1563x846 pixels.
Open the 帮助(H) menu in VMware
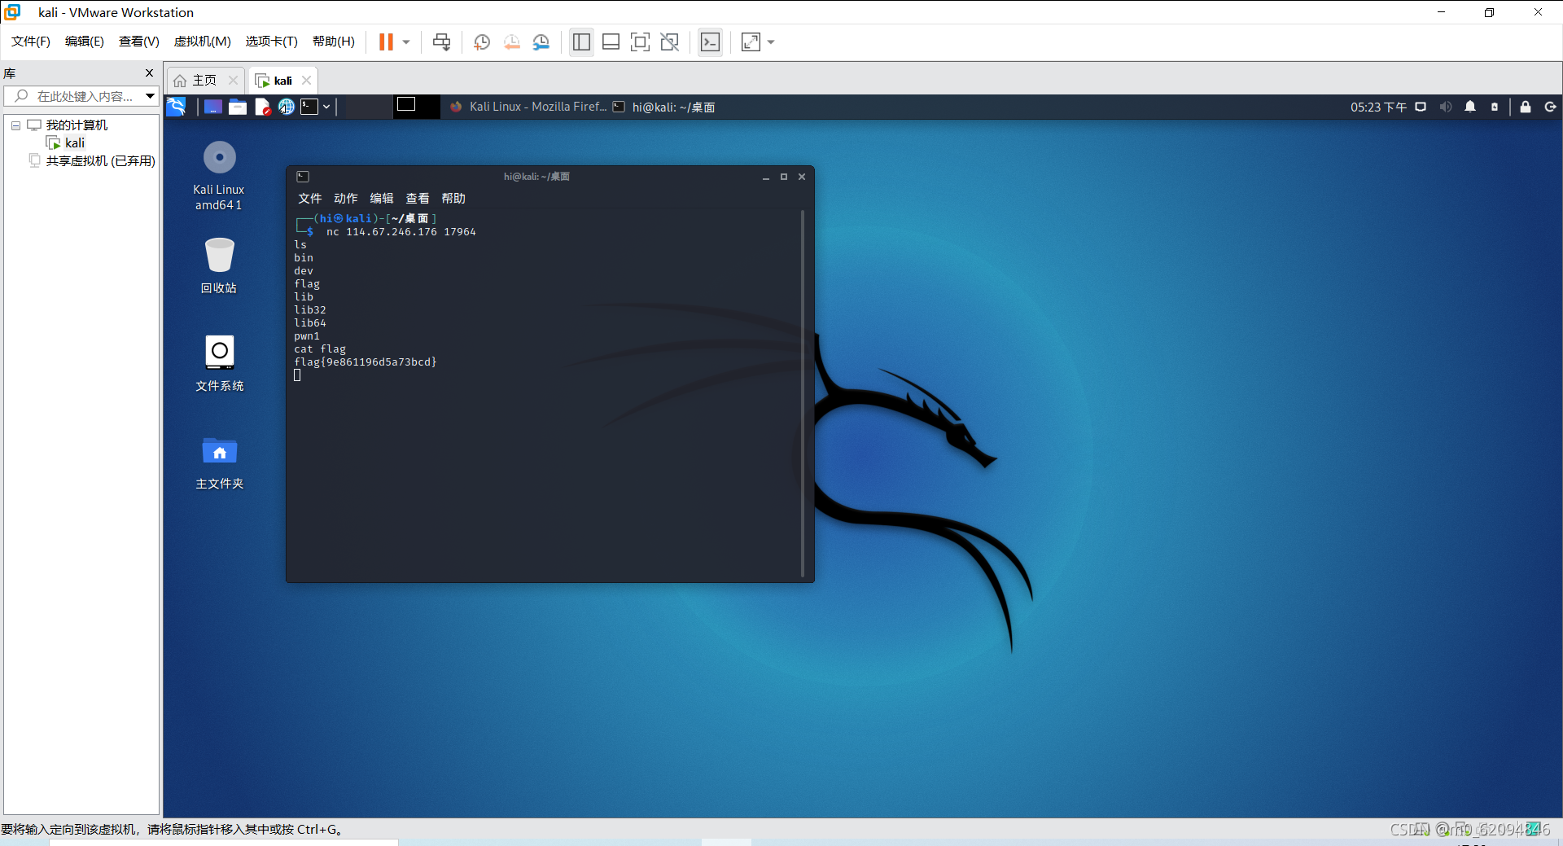tap(334, 42)
